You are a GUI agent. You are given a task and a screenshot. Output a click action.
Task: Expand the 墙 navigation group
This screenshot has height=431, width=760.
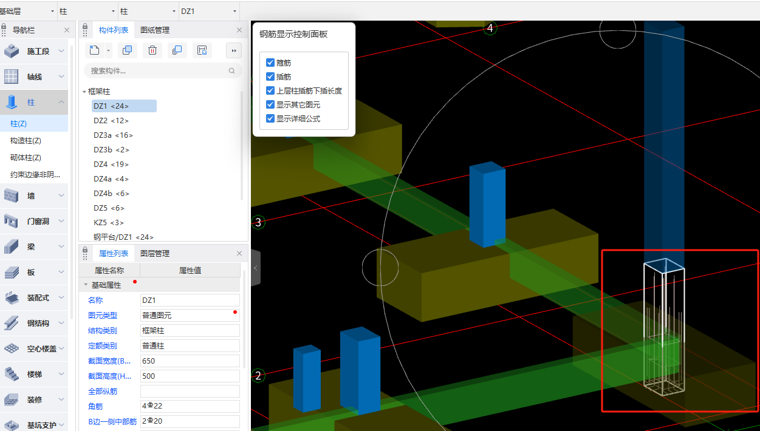pos(61,195)
